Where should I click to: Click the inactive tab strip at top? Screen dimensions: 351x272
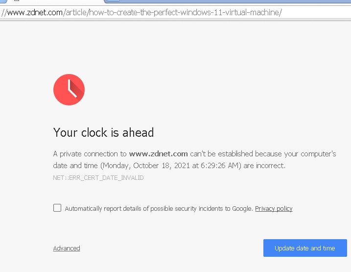tap(228, 1)
